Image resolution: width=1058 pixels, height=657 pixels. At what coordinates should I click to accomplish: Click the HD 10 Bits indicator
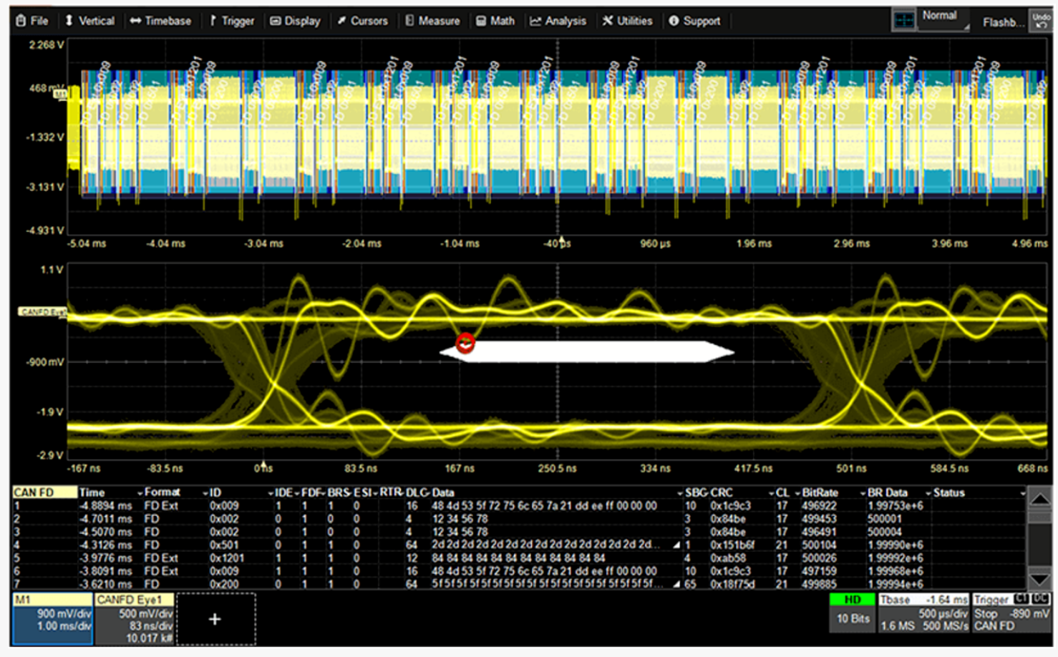point(852,613)
